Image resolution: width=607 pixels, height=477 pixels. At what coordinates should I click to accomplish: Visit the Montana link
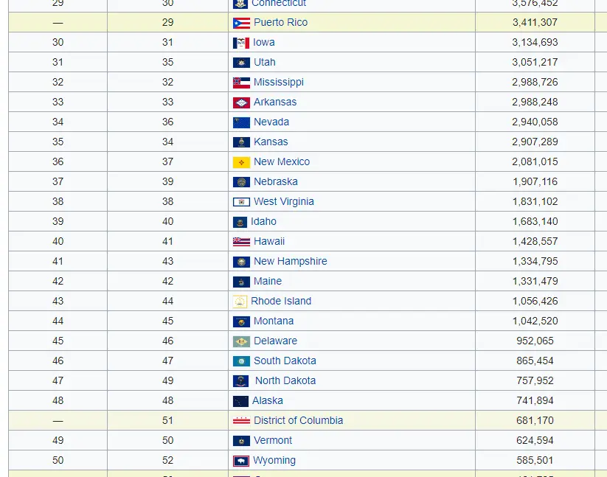pos(273,321)
